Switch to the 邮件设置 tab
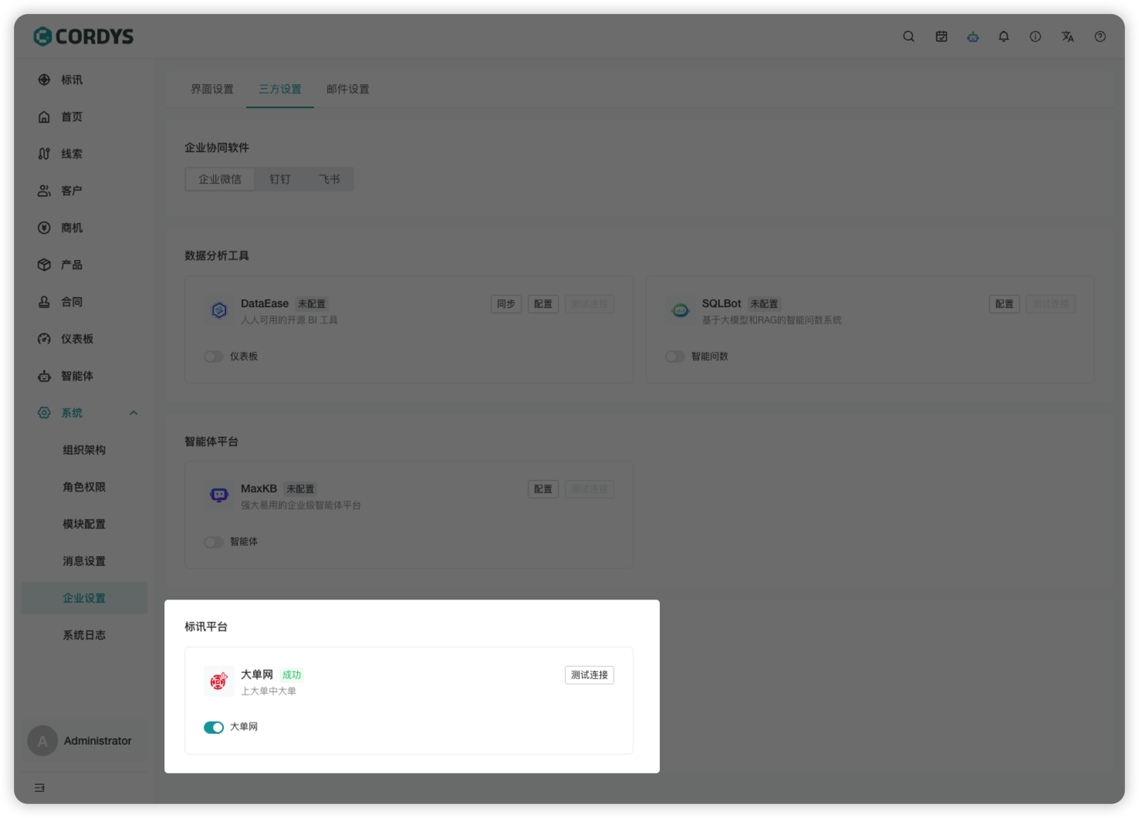This screenshot has width=1139, height=818. 347,89
